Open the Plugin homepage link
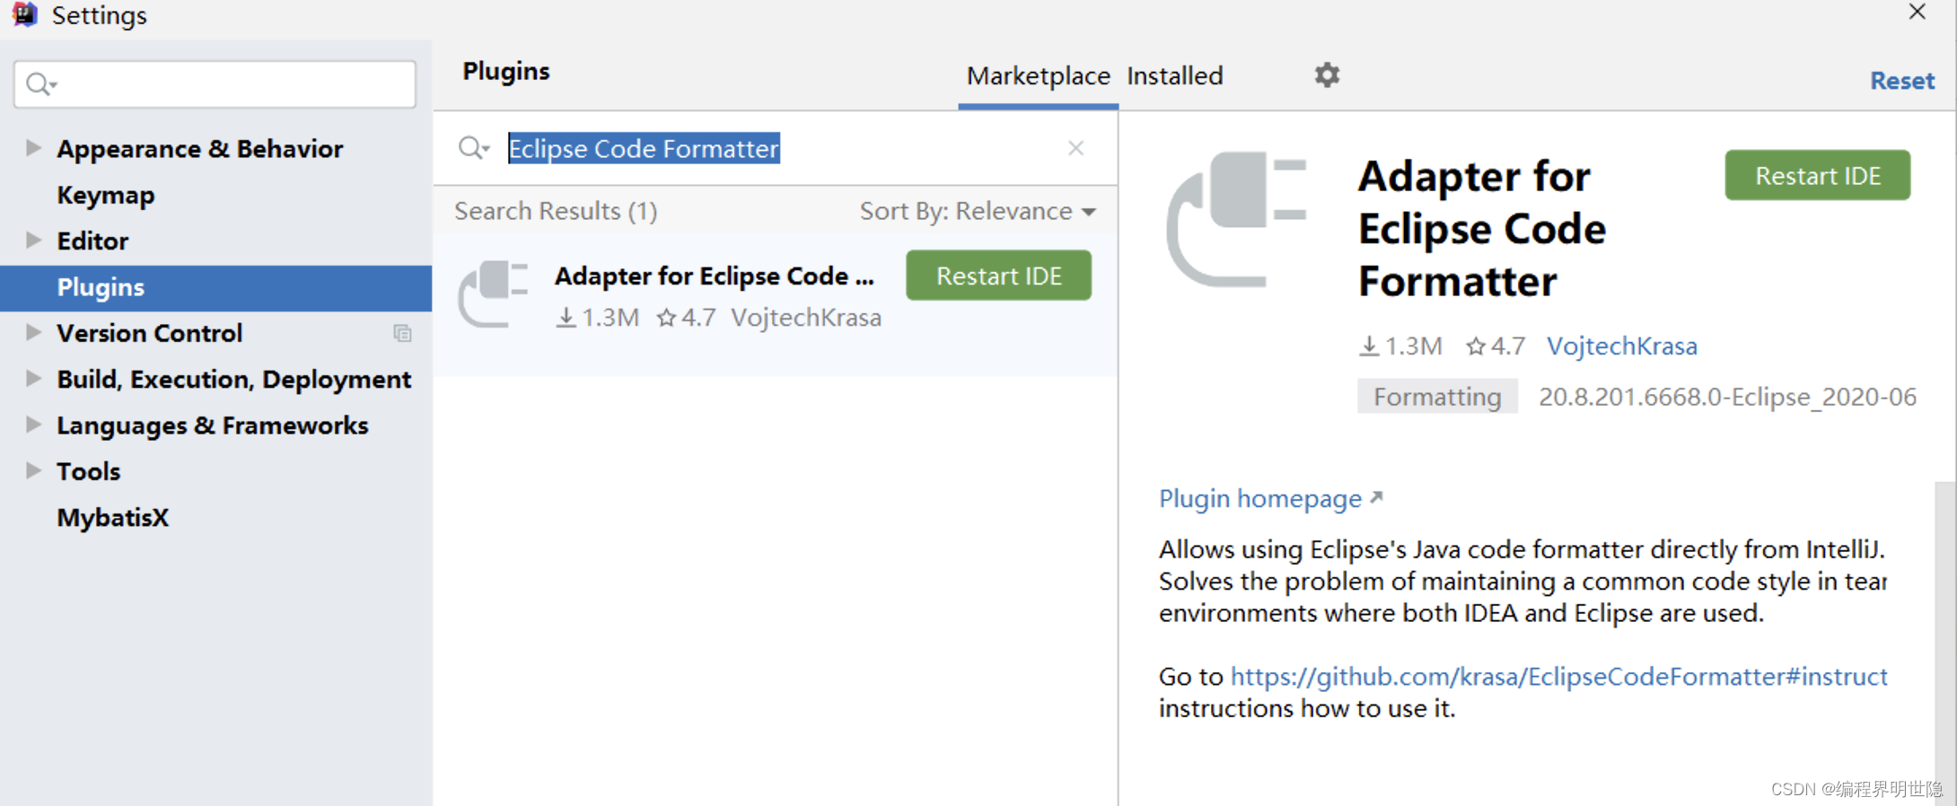1957x806 pixels. (x=1270, y=499)
